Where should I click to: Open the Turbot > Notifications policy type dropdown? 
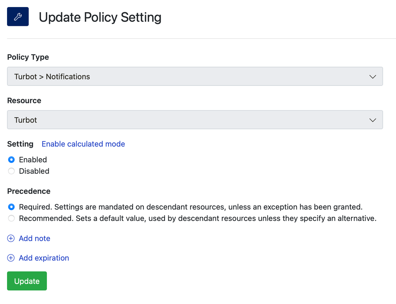[x=194, y=76]
